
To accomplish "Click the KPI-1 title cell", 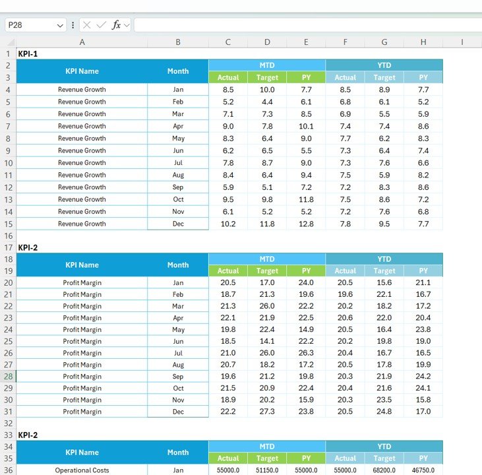I will 28,54.
